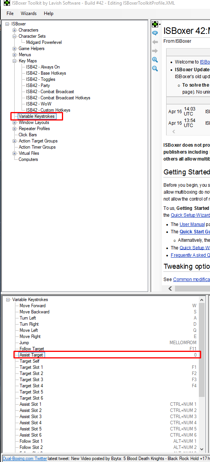Select ISB42 - Party key map
Screen dimensions: 210x462
click(38, 85)
